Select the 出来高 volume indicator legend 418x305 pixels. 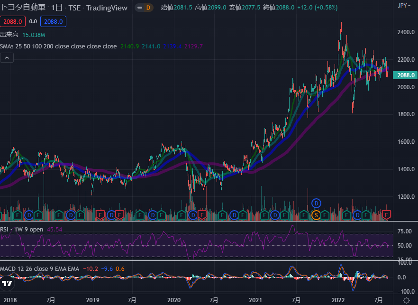click(x=9, y=35)
